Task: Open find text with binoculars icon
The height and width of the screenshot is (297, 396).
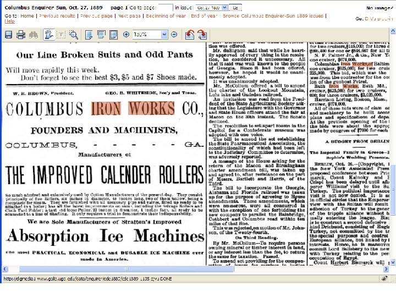Action: point(34,35)
